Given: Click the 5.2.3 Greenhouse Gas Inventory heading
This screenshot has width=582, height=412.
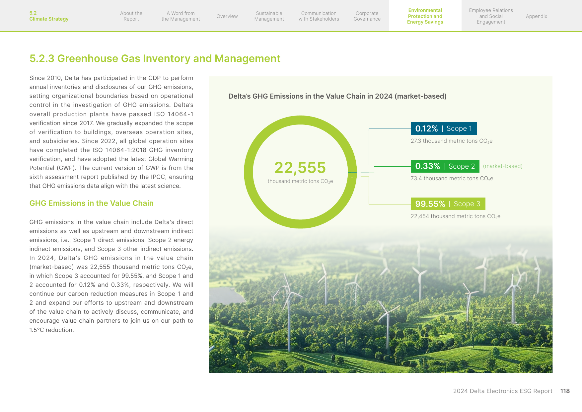Looking at the screenshot, I should tap(155, 58).
